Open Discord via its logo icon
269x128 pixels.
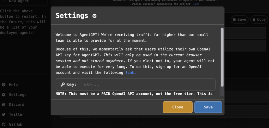pos(4,105)
